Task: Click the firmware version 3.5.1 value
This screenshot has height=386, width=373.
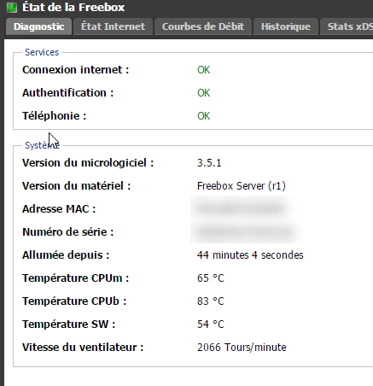Action: pyautogui.click(x=209, y=163)
